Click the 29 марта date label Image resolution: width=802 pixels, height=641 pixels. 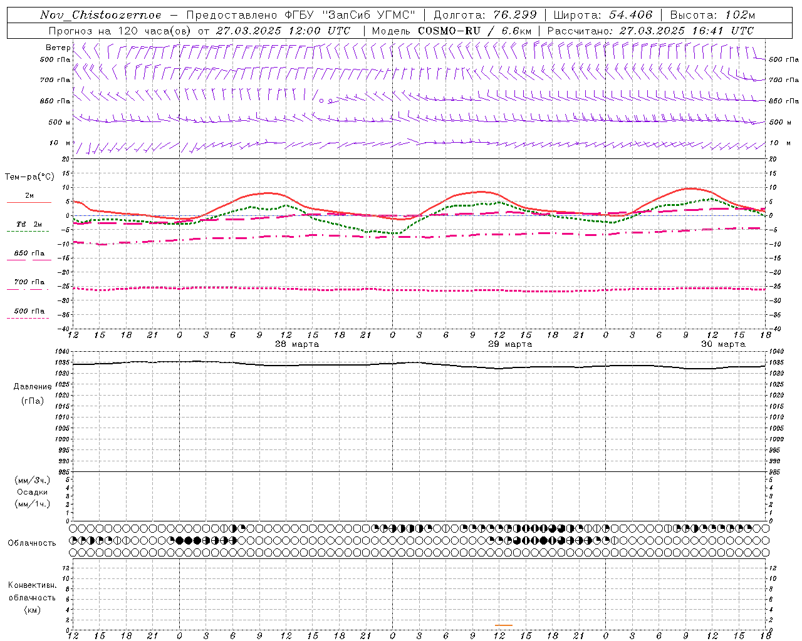pyautogui.click(x=510, y=344)
